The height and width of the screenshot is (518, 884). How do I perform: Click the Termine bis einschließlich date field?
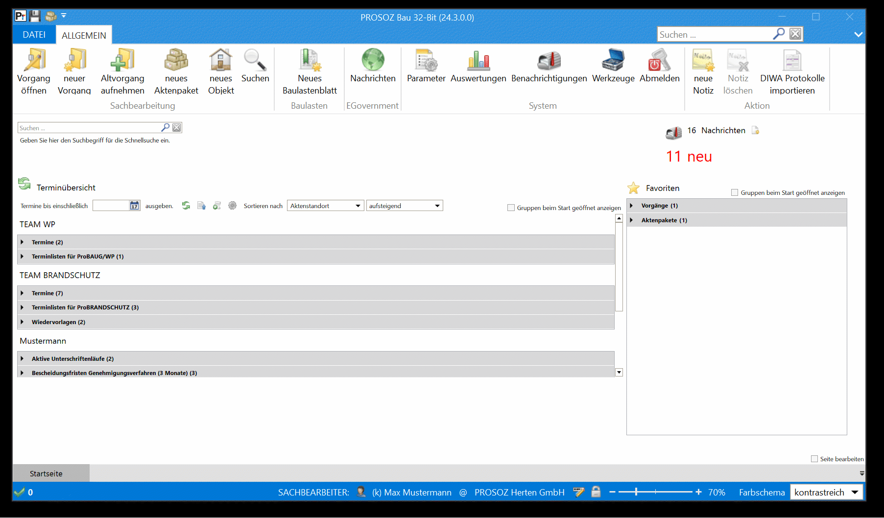(x=111, y=206)
